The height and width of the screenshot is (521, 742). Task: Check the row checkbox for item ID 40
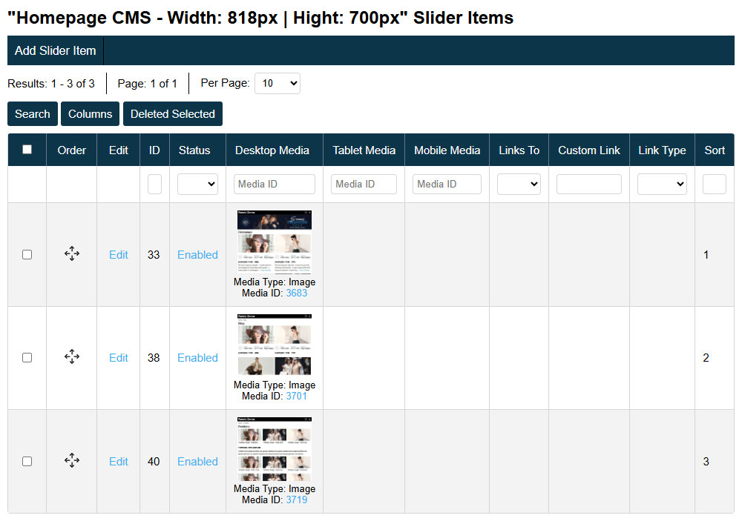click(27, 461)
